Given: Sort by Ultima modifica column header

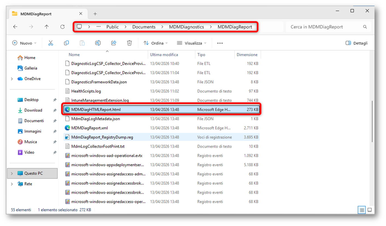Looking at the screenshot, I should coord(164,55).
